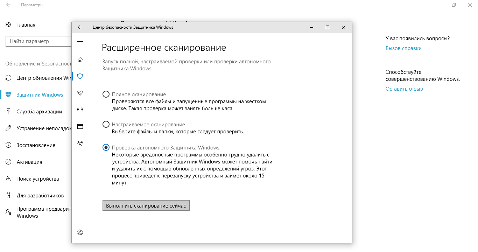Select Проверка автономного Защитника Windows option
The height and width of the screenshot is (252, 478).
click(106, 148)
